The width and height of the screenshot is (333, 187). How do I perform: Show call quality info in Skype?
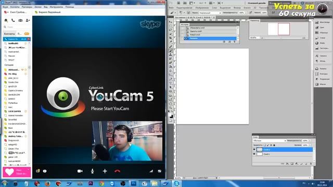coord(151,171)
